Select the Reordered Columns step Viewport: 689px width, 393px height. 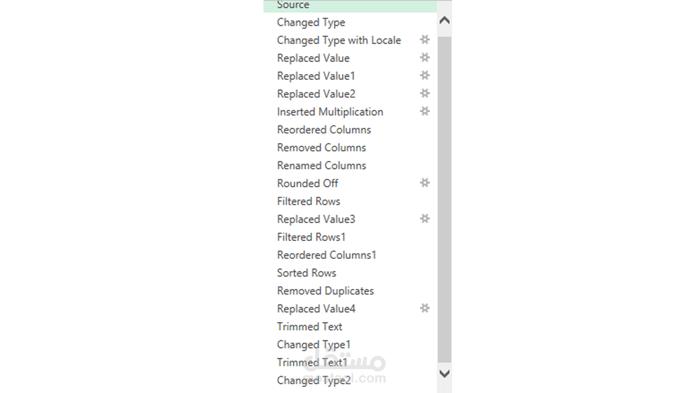[324, 130]
